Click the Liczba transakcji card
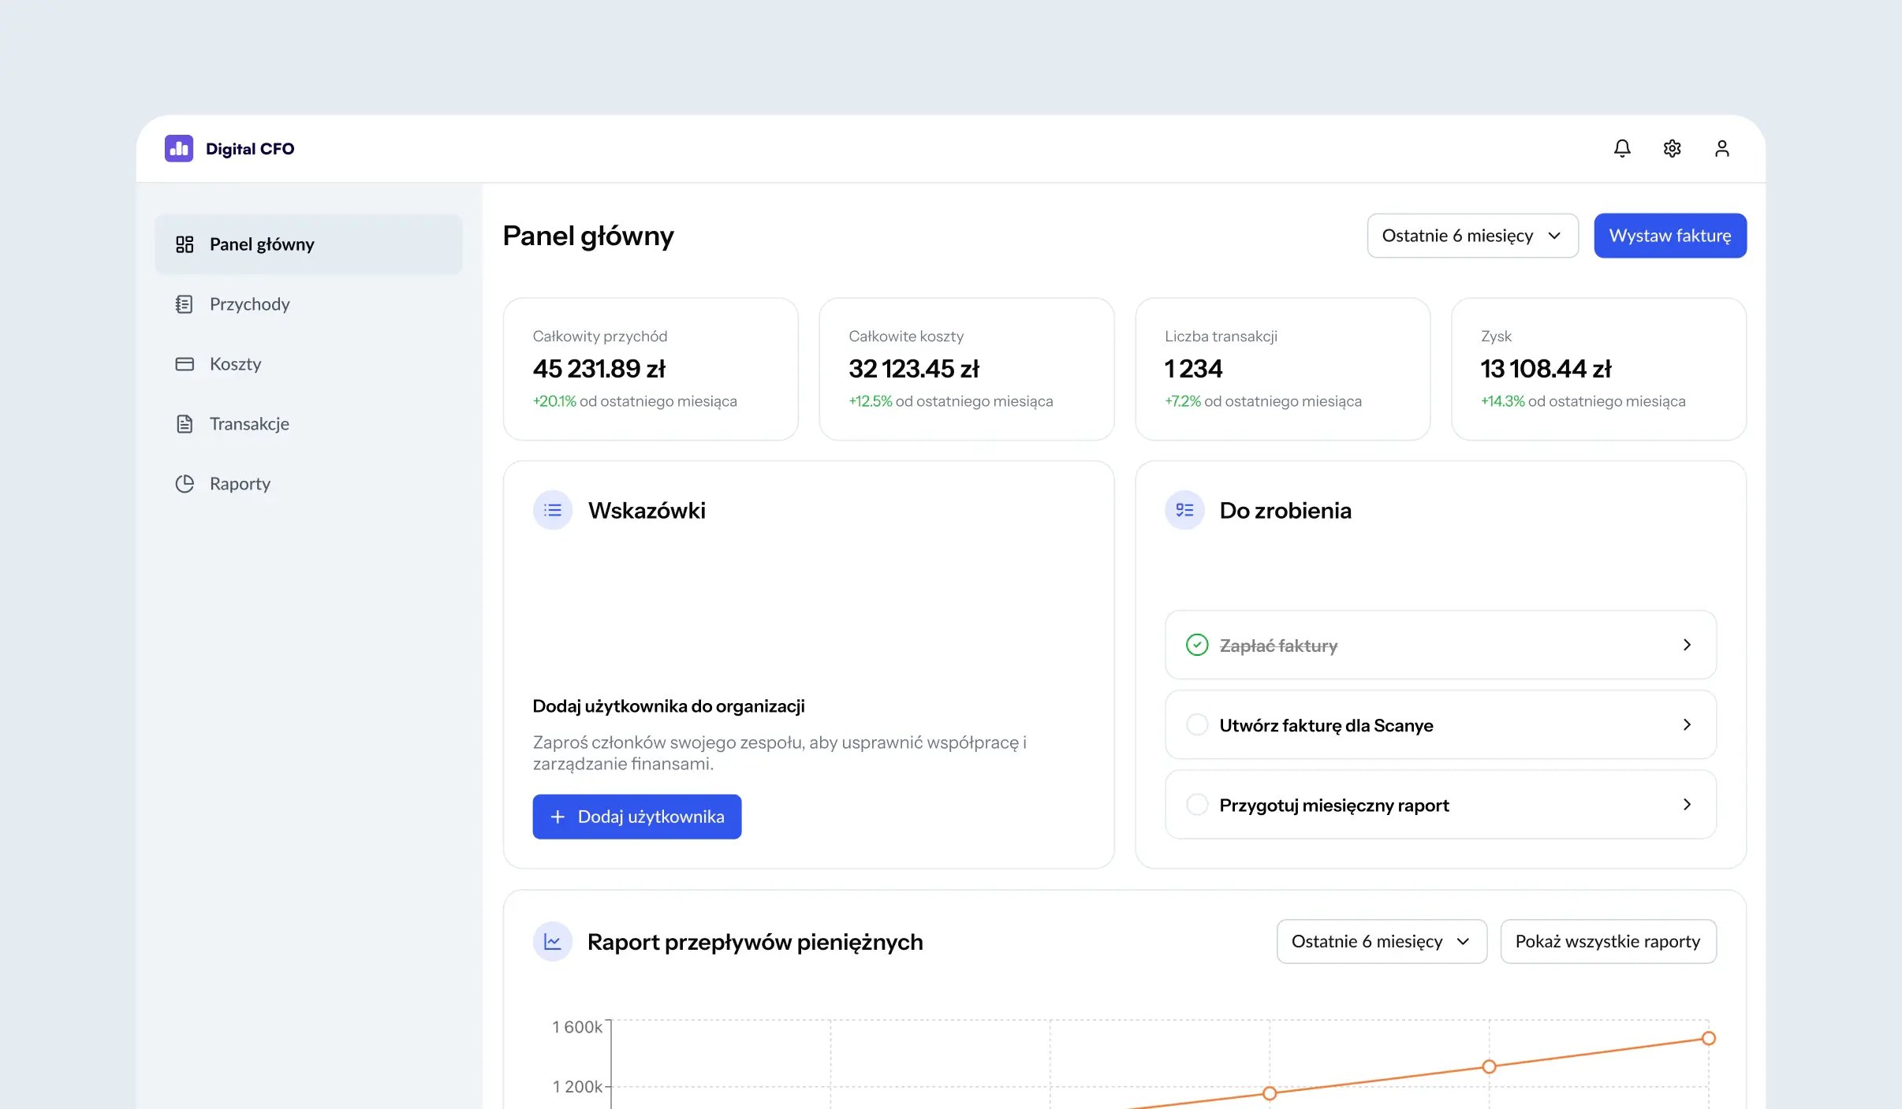The height and width of the screenshot is (1109, 1902). [1283, 369]
